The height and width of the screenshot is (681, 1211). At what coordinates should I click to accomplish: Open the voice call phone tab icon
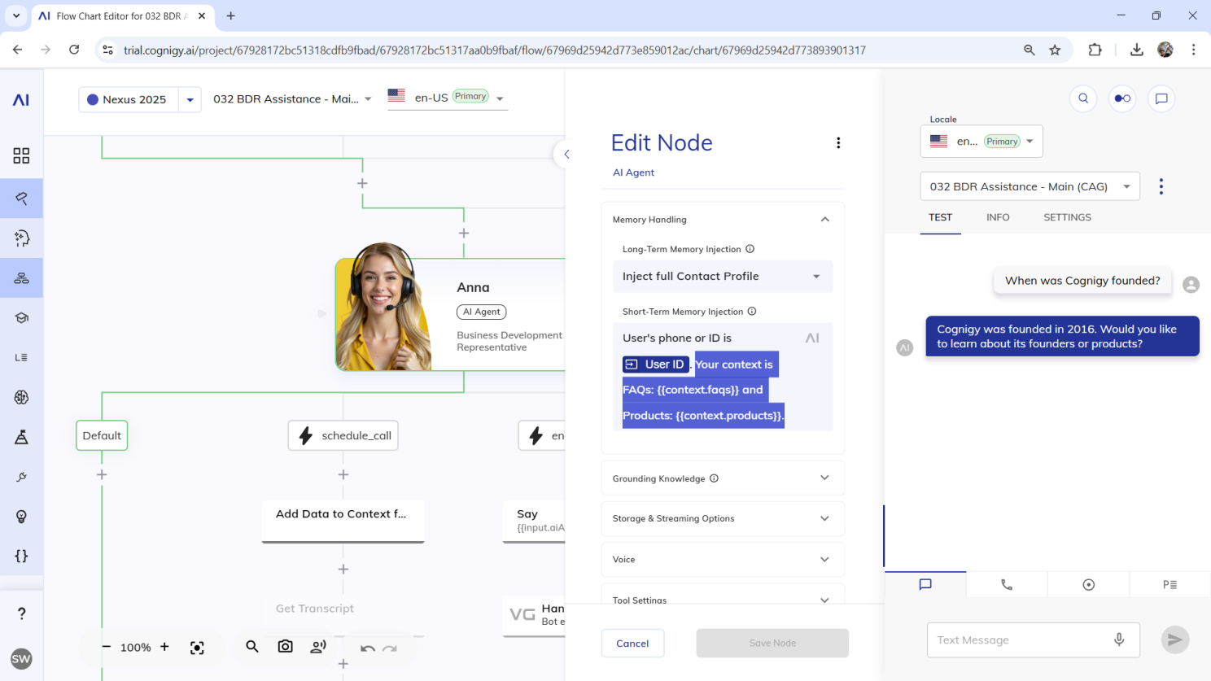tap(1007, 584)
